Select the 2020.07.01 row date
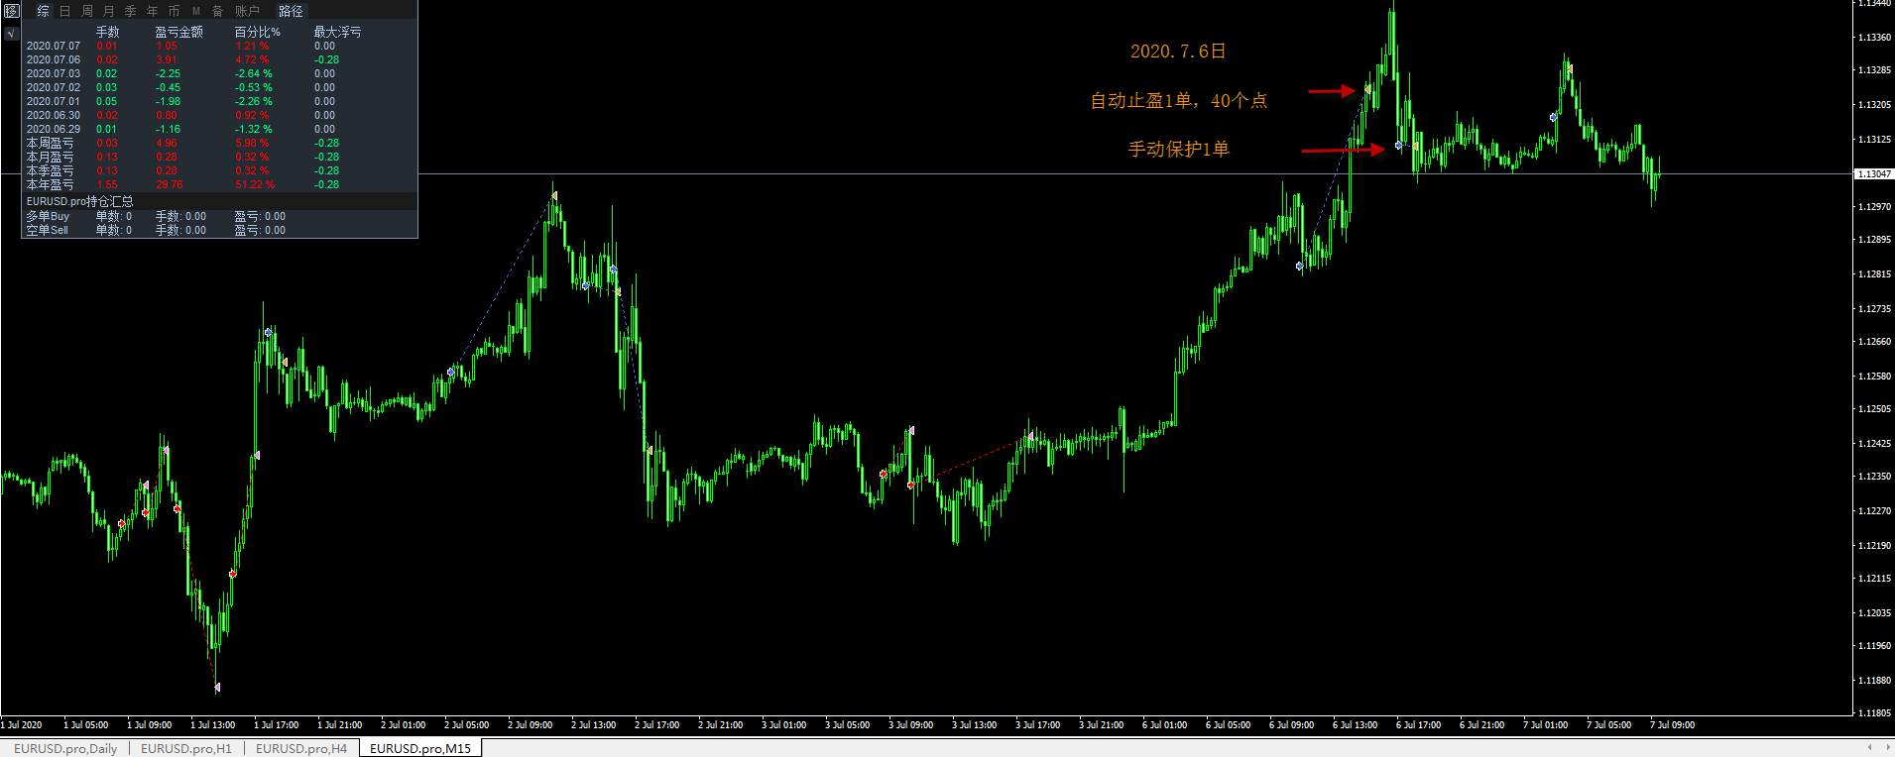The image size is (1895, 757). click(x=53, y=101)
